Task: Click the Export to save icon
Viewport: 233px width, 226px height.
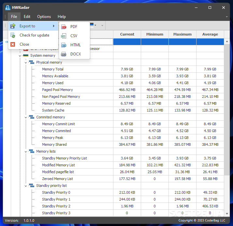Action: [x=13, y=26]
